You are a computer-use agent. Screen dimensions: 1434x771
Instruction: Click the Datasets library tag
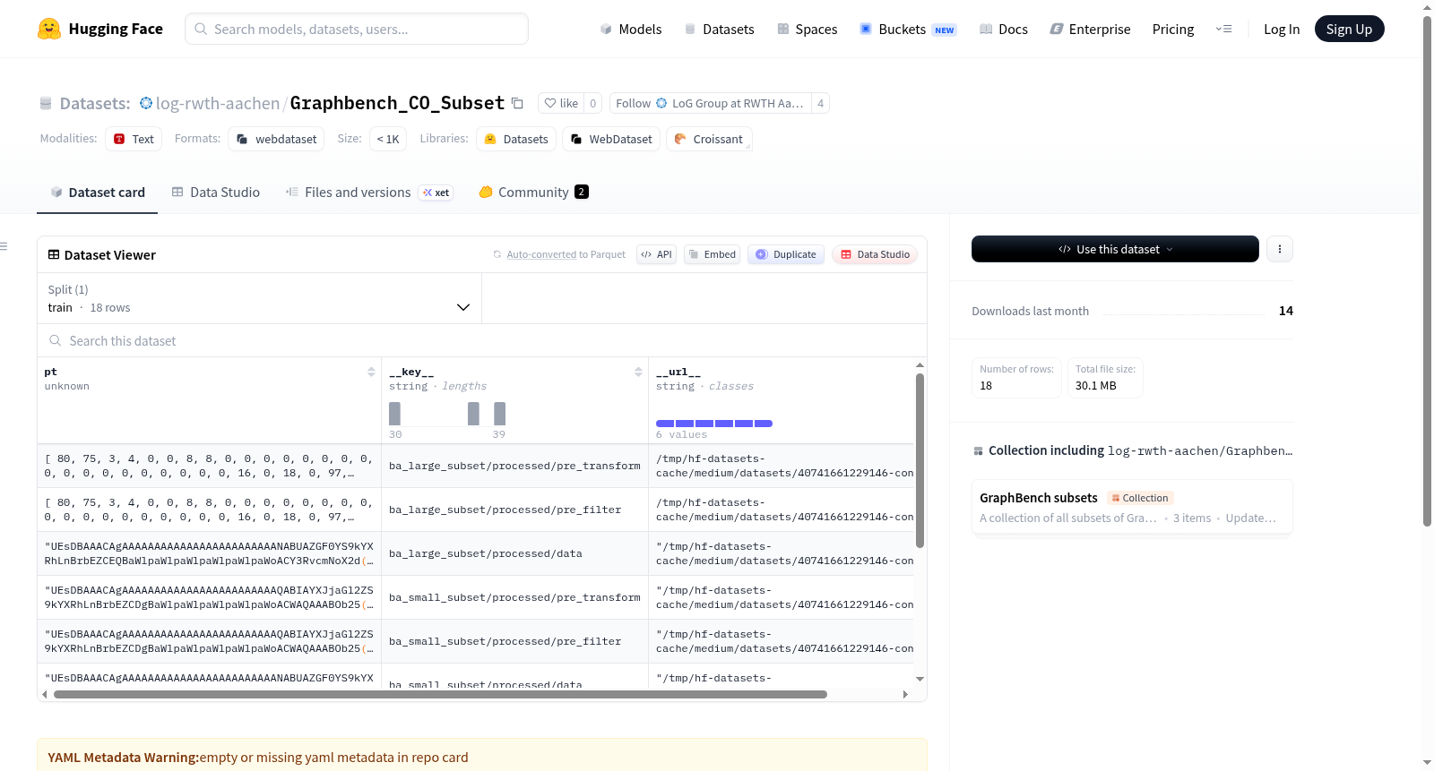click(x=516, y=139)
